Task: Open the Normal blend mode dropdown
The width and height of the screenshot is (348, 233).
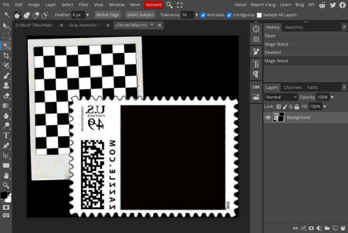Action: 281,97
